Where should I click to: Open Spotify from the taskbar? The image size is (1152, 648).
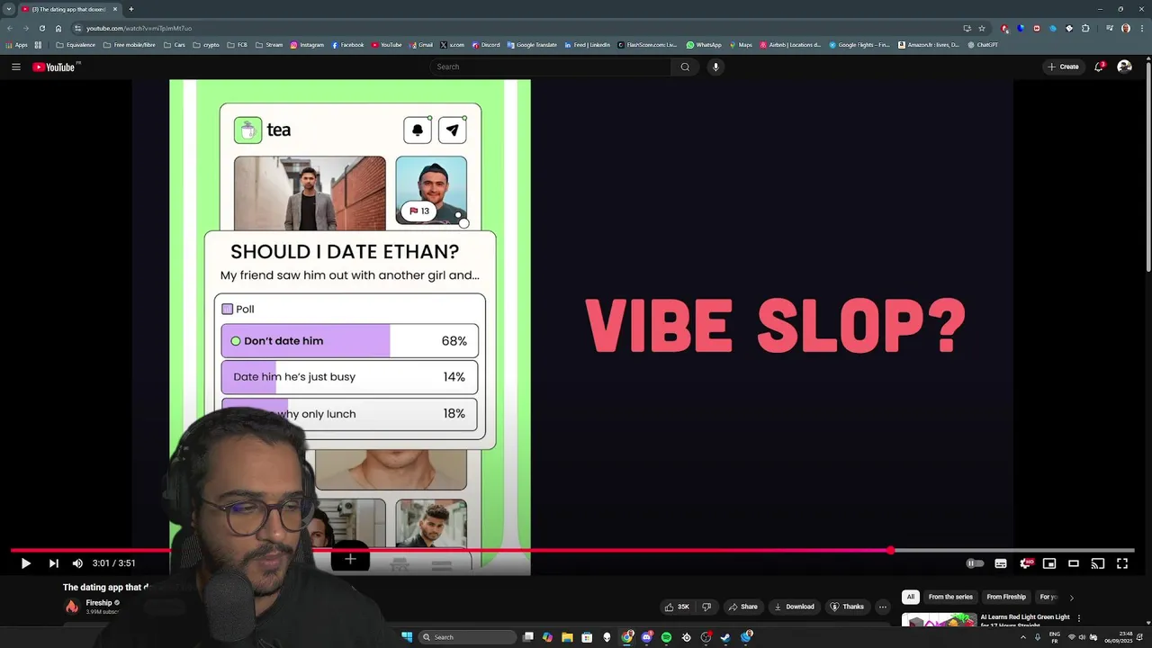pos(666,637)
